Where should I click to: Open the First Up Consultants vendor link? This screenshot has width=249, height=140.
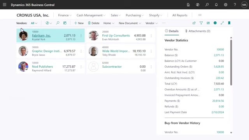pyautogui.click(x=116, y=35)
